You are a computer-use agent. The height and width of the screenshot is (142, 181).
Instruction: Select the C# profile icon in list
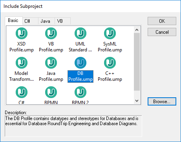(22, 92)
